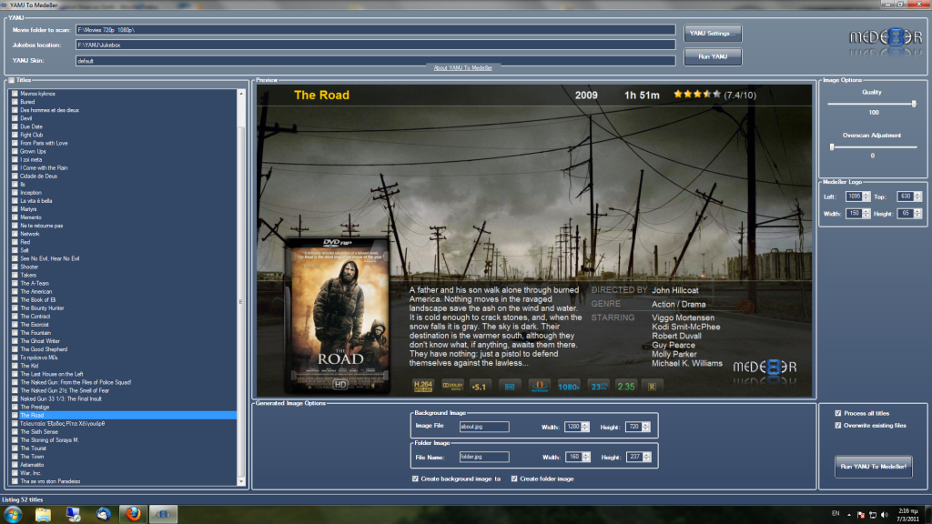Screen dimensions: 932x524
Task: Check the Memento title checkbox
Action: click(x=15, y=217)
